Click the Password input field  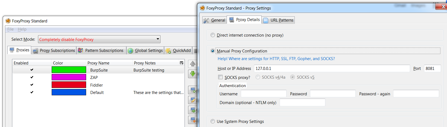click(333, 94)
